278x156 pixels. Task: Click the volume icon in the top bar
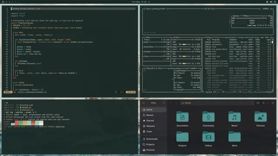coord(271,2)
